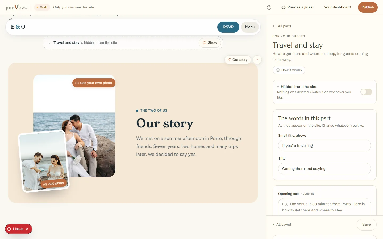
Task: Click the RSVP button
Action: [x=228, y=27]
